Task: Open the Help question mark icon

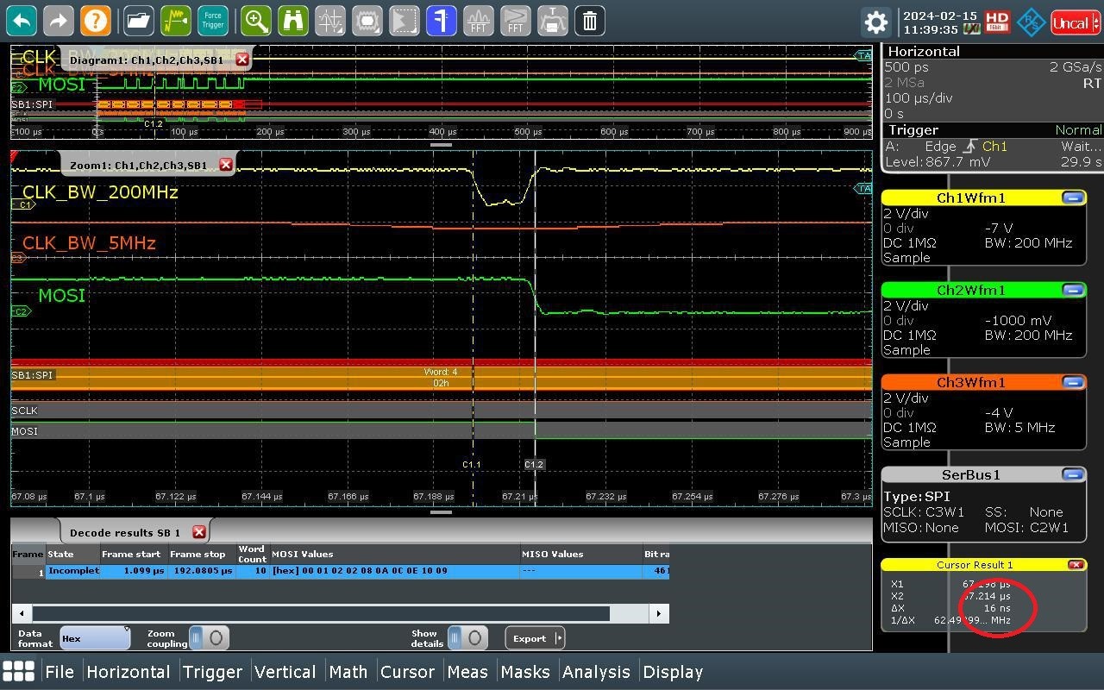Action: tap(96, 21)
